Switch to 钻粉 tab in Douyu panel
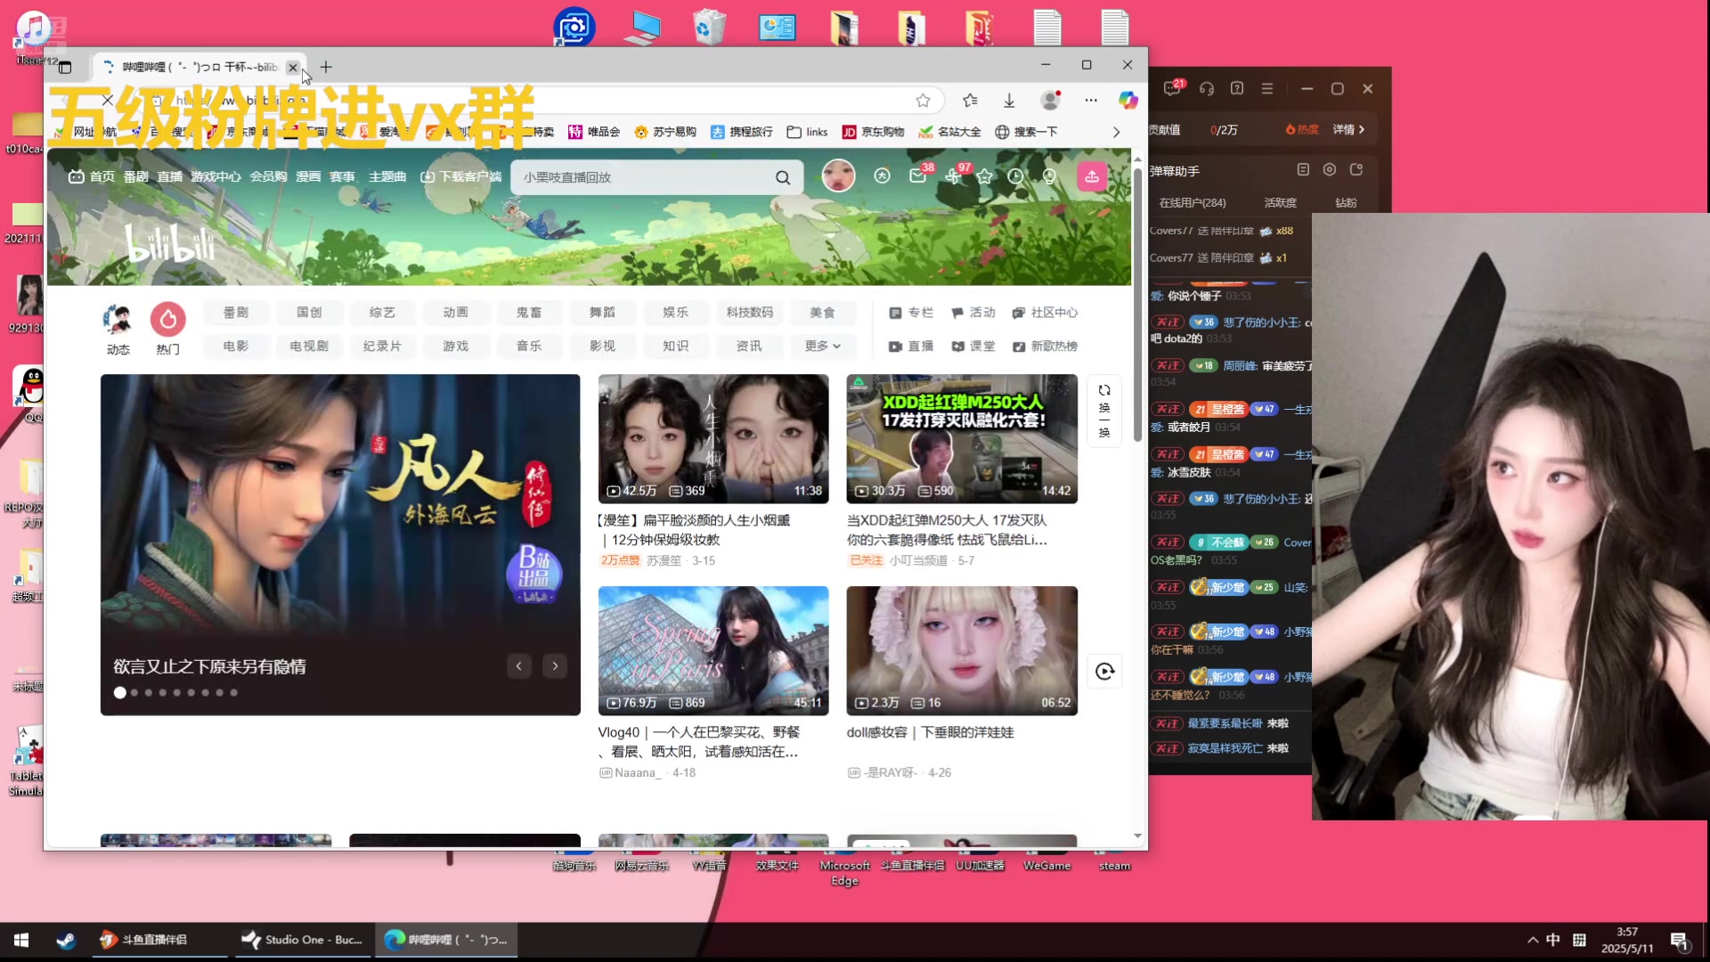1710x962 pixels. 1346,203
